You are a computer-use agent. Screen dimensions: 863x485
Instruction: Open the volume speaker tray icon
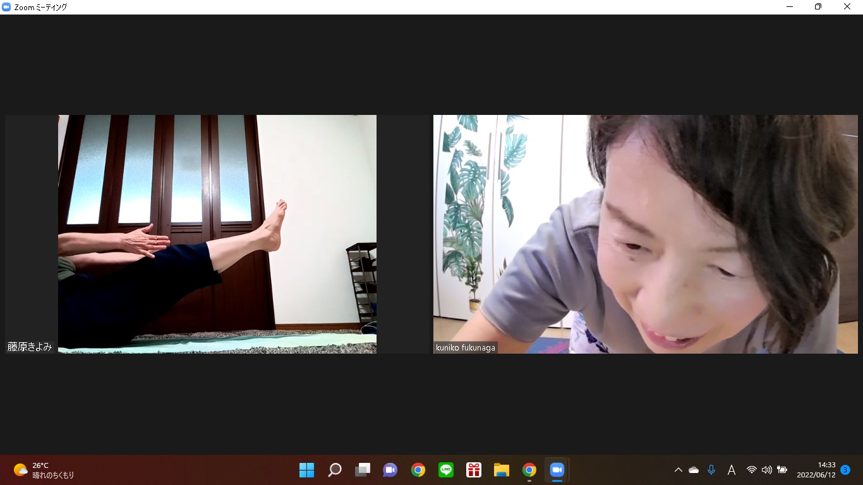point(766,470)
